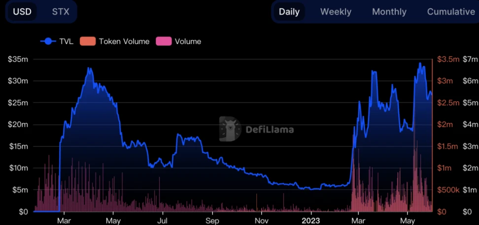Click the Jul label on time axis
This screenshot has height=225, width=479.
point(163,220)
